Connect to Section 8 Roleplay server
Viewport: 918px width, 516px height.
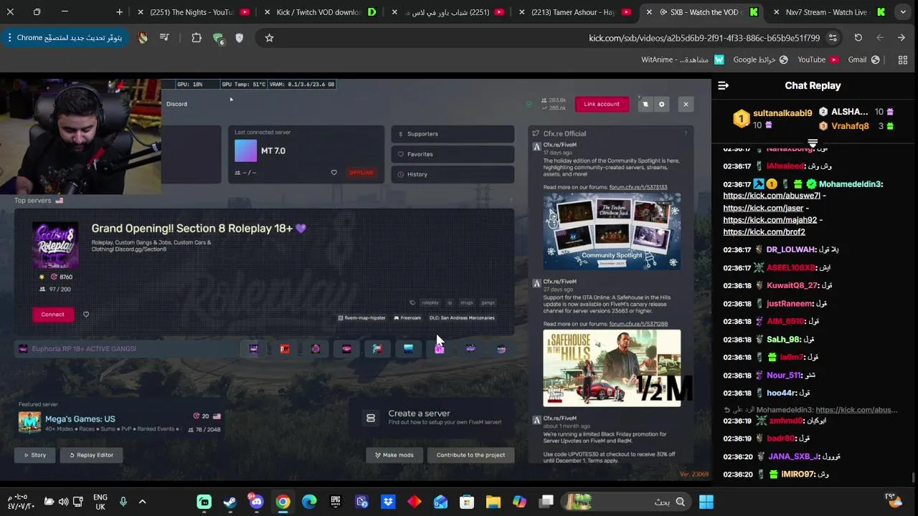[52, 315]
